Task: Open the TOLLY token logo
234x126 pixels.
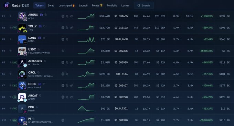Action: coord(22,28)
